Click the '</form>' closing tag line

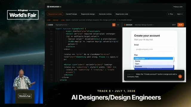point(65,77)
